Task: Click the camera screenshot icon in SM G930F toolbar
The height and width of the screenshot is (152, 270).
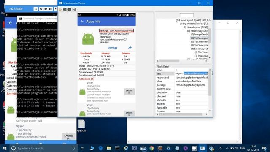Action: [x=50, y=9]
